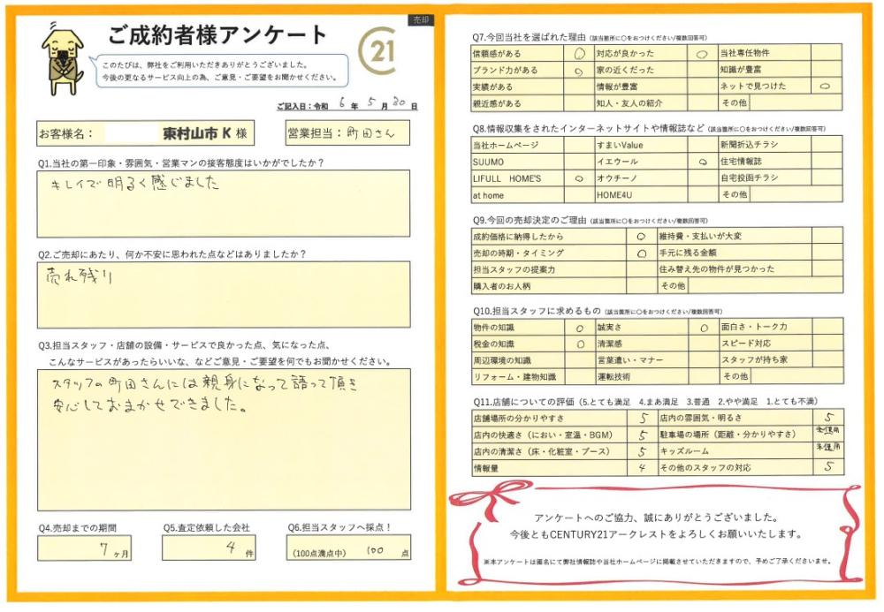Click the 売却 tag at top

tap(422, 19)
